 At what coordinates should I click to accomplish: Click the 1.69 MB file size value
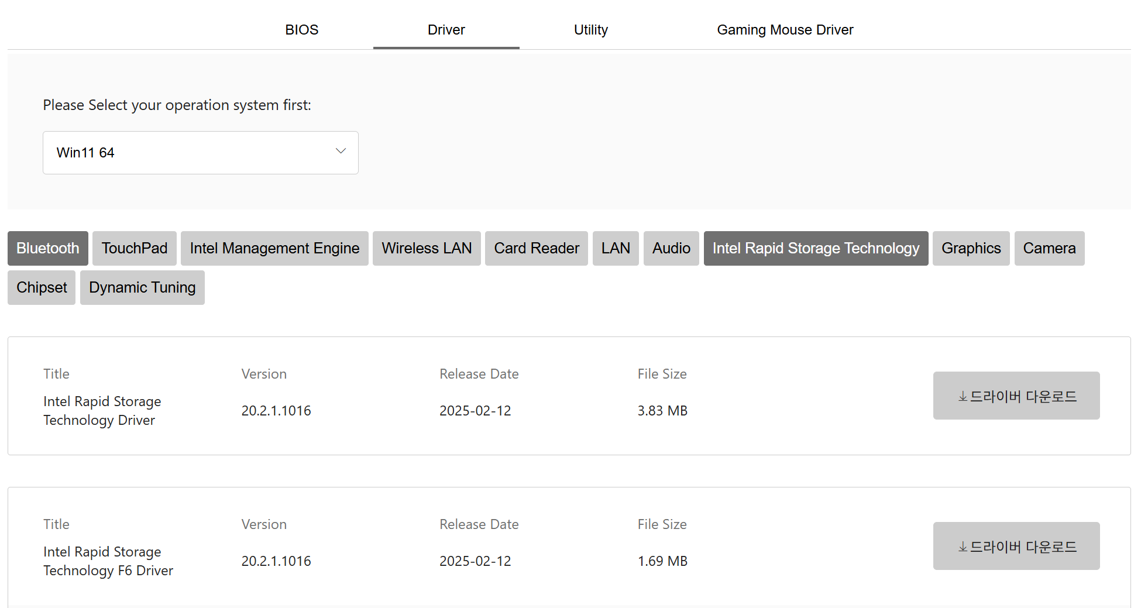(x=662, y=561)
